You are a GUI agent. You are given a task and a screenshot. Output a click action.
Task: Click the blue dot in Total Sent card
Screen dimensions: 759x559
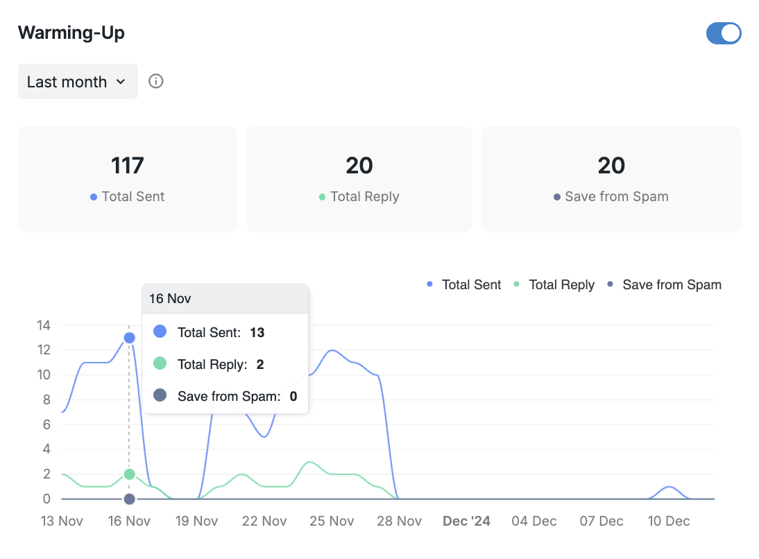coord(94,197)
